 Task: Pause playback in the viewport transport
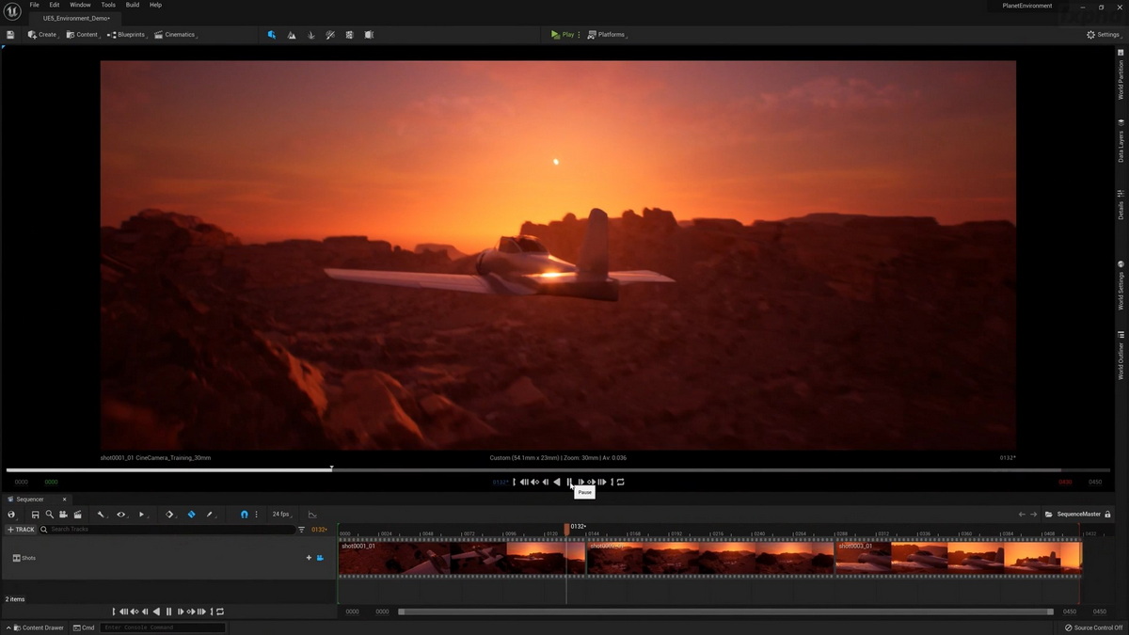(x=569, y=482)
